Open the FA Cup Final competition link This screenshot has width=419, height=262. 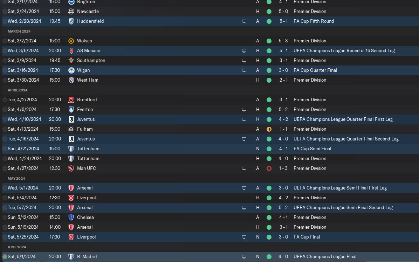click(307, 237)
